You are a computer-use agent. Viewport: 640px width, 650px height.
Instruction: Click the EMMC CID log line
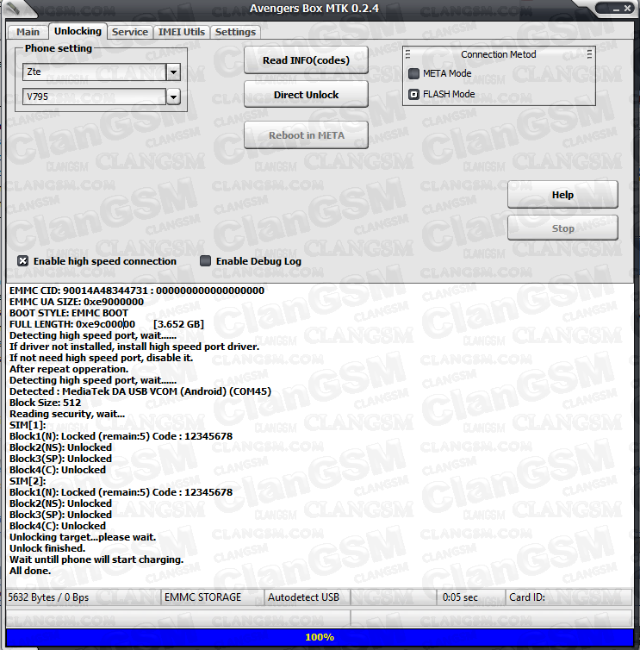point(137,291)
